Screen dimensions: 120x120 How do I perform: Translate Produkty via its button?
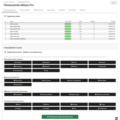click(18, 62)
